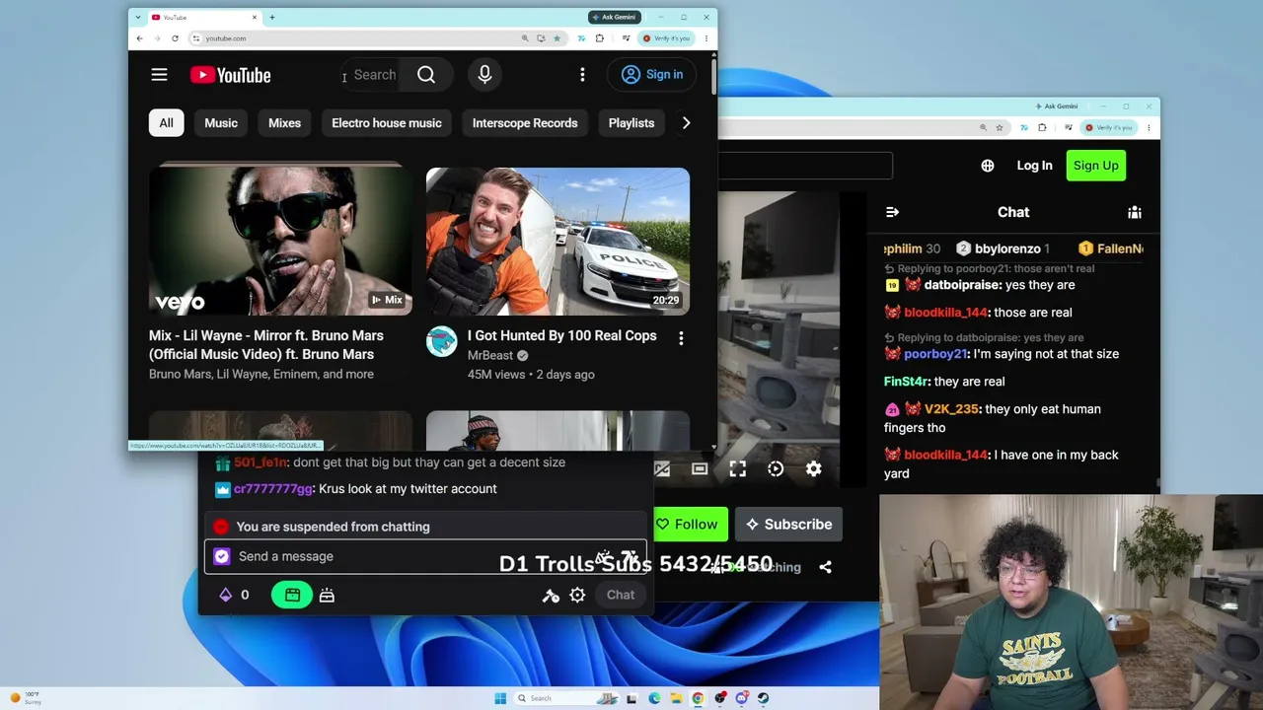Open the Chrome three-dot menu on YouTube window
The image size is (1263, 710).
pos(706,38)
